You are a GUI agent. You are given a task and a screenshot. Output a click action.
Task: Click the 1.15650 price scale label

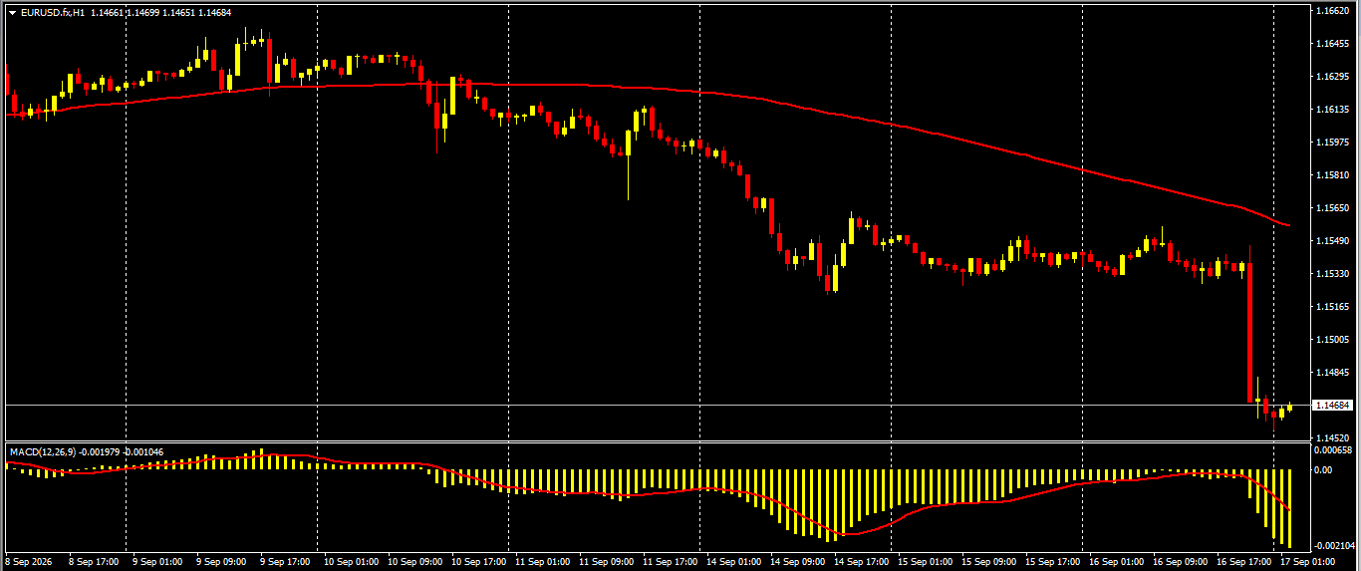1332,208
